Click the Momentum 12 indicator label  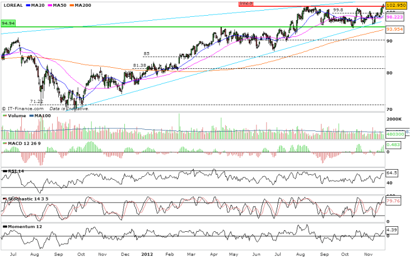point(25,227)
